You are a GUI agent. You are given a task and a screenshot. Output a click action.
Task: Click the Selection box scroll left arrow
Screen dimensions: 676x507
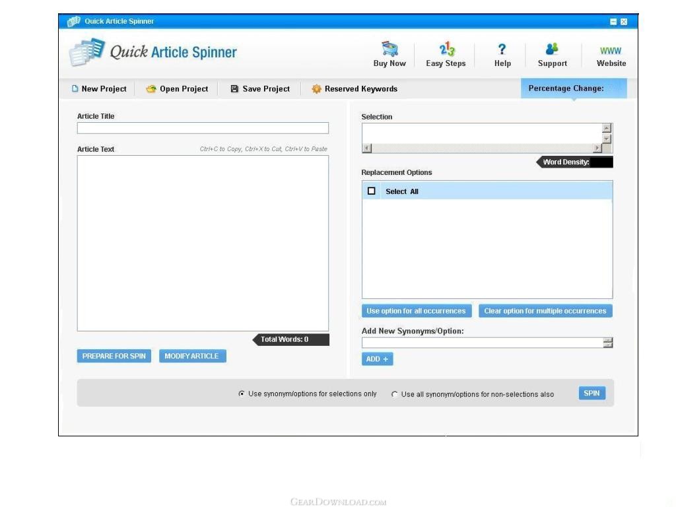click(x=367, y=149)
